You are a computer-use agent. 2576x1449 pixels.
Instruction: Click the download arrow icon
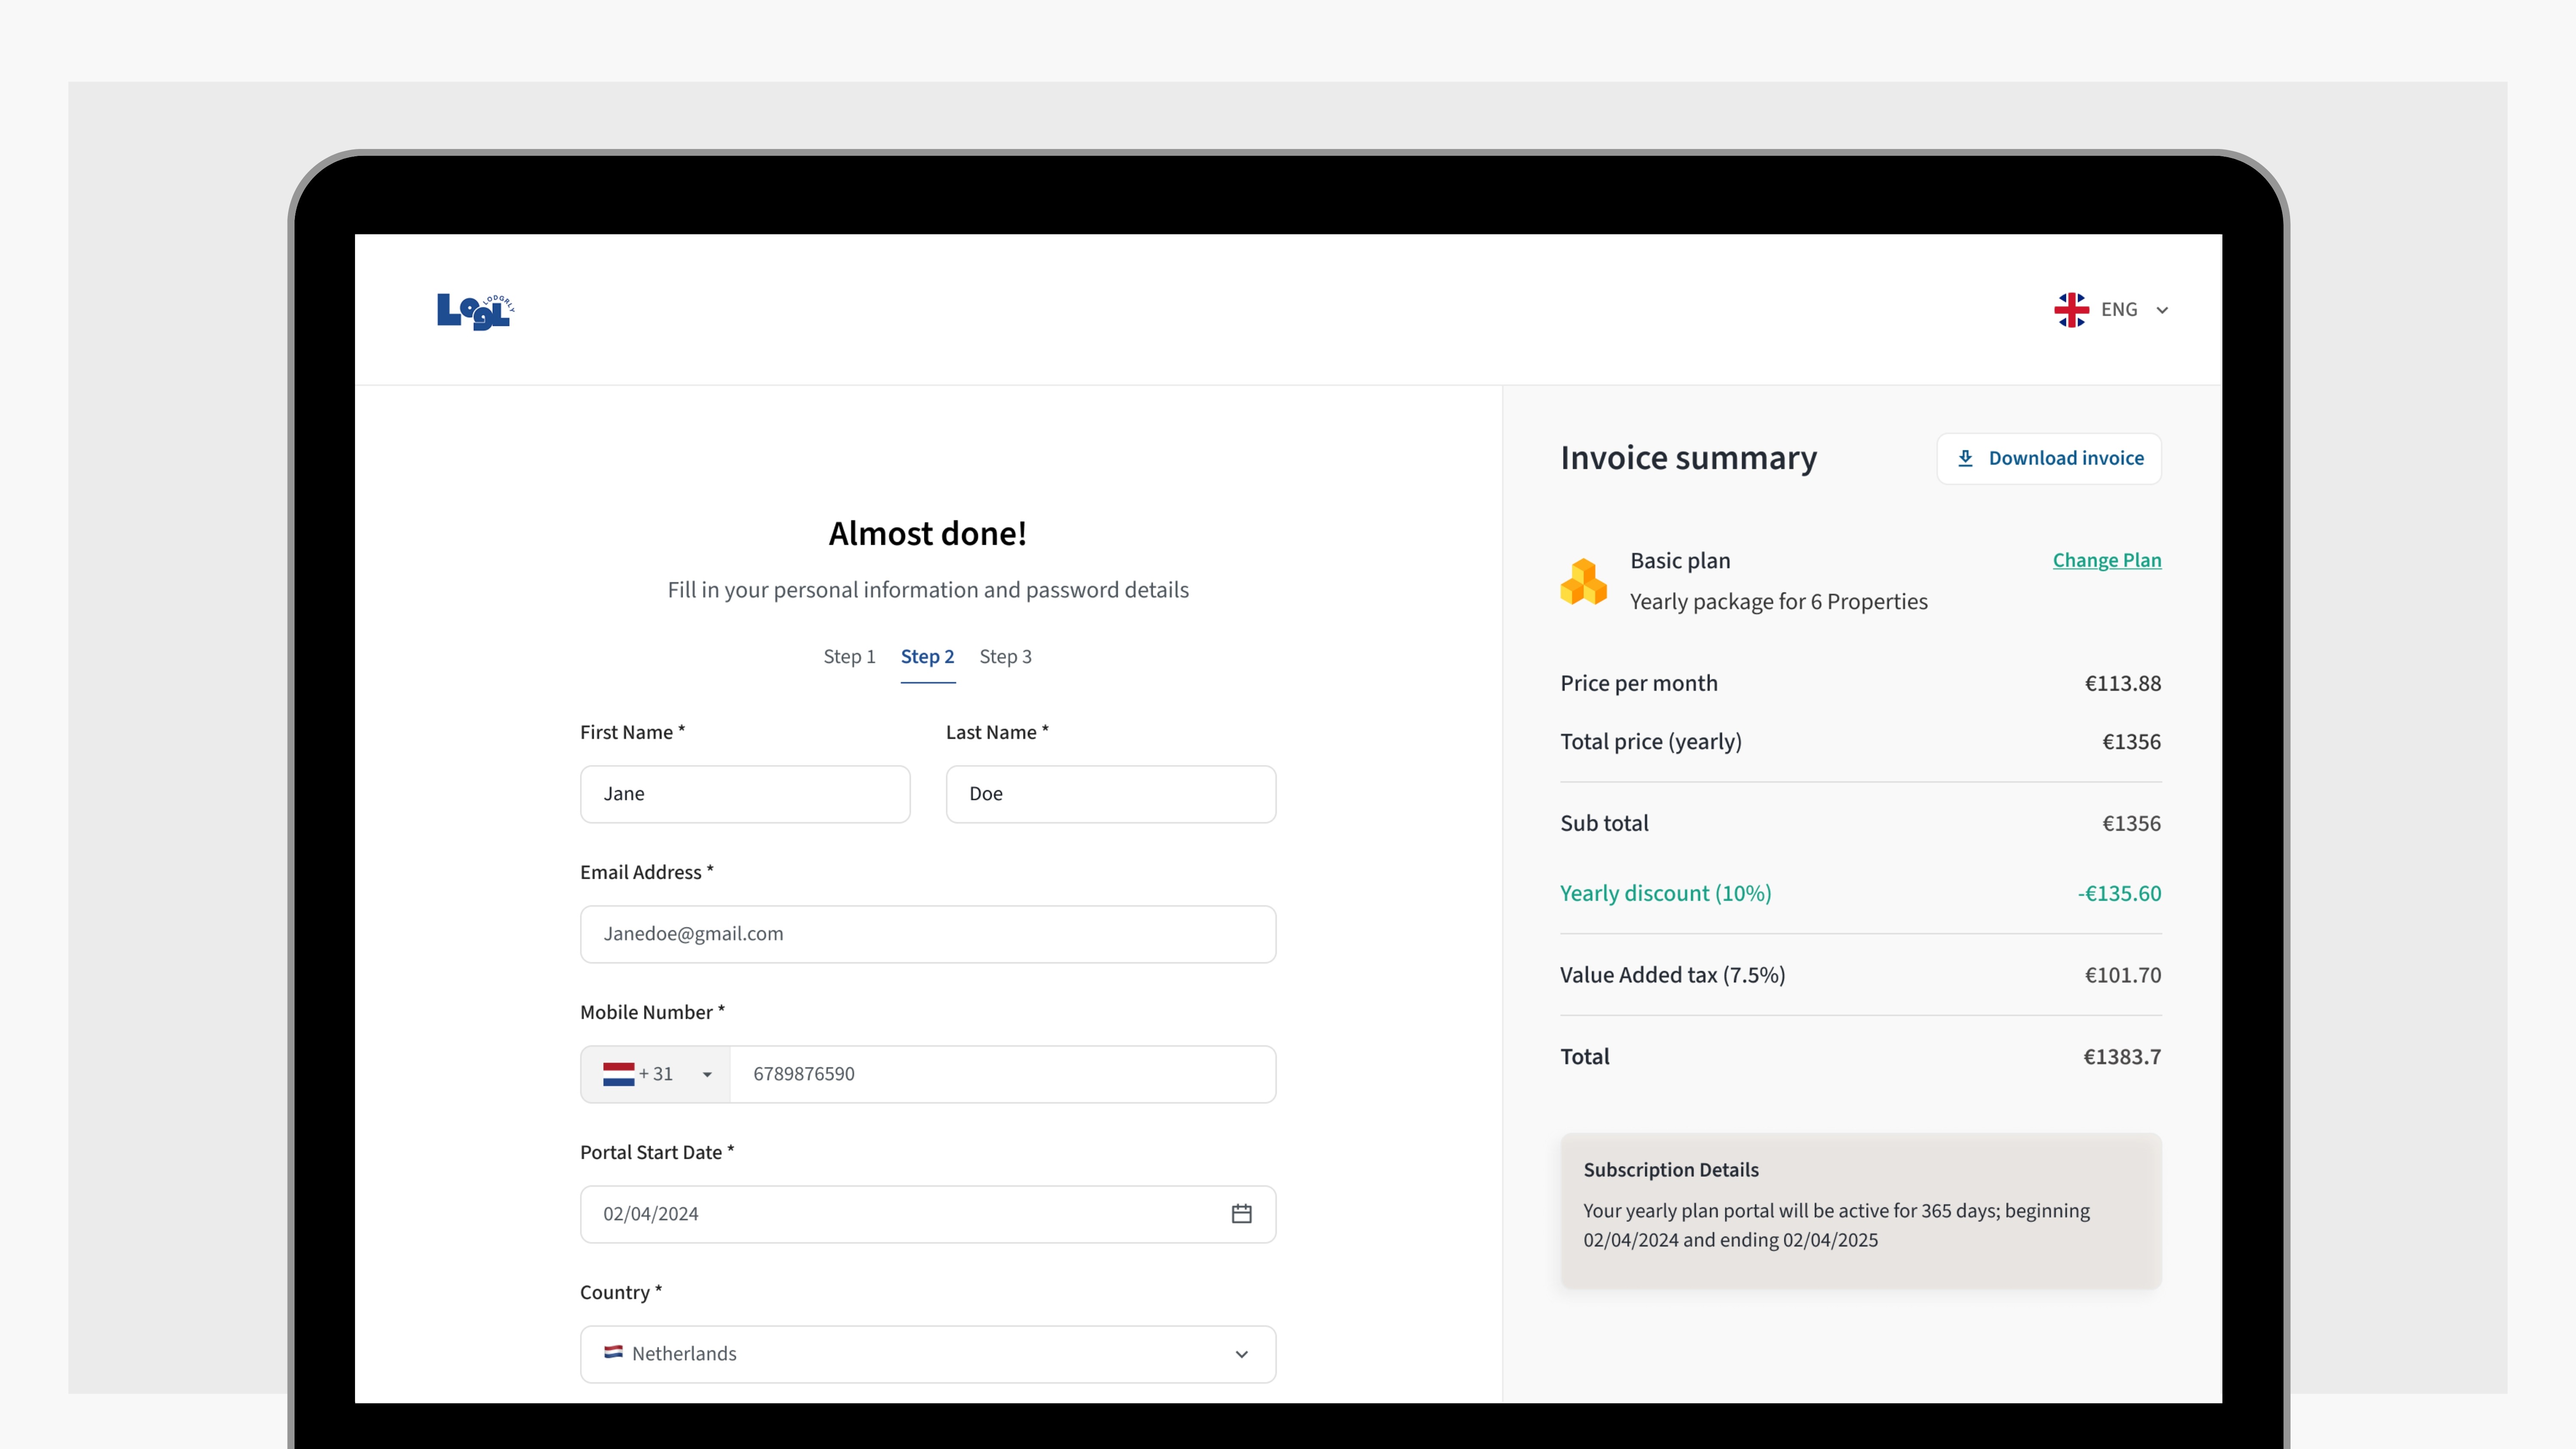tap(1965, 458)
